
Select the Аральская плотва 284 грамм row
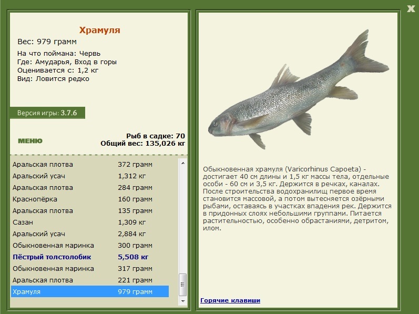(90, 188)
